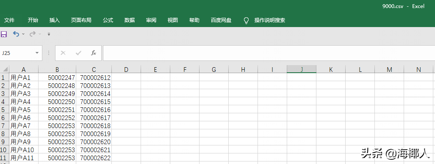
Task: Switch to the 帮助 ribbon tab
Action: 194,20
